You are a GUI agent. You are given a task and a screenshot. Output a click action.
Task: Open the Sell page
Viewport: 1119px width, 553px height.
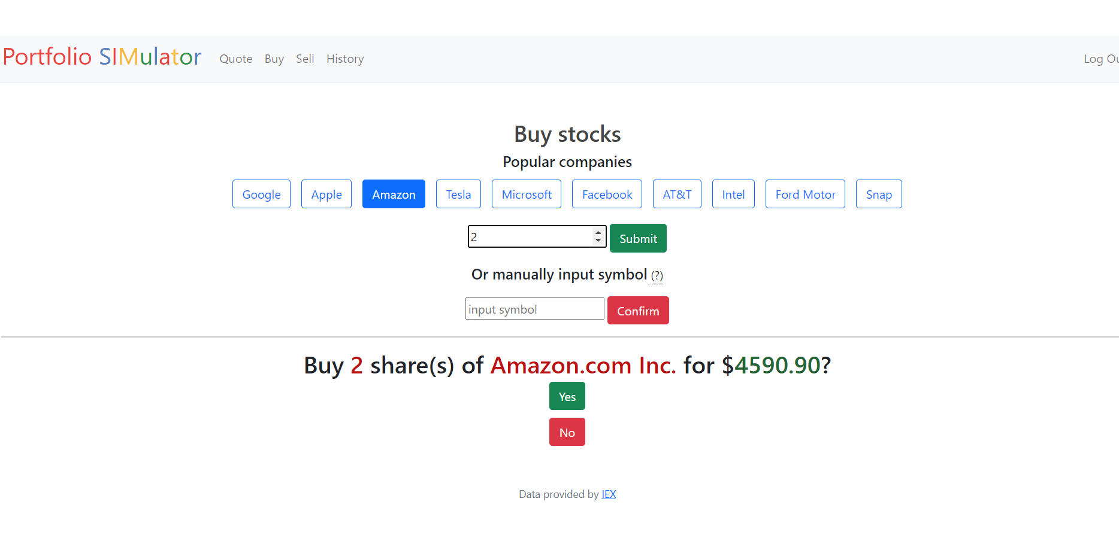(305, 59)
